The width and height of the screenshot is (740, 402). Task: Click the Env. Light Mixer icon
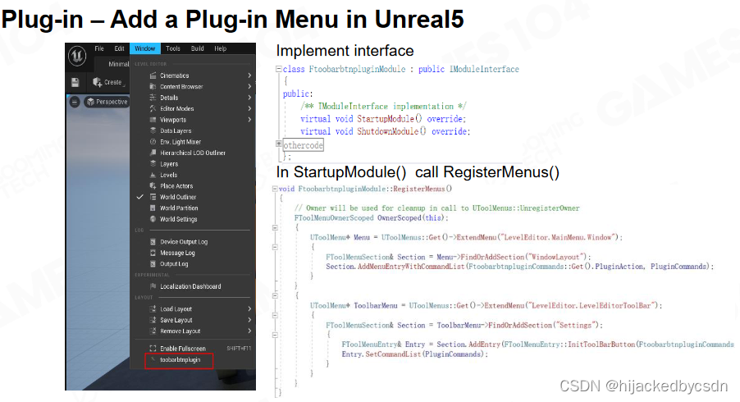[153, 142]
